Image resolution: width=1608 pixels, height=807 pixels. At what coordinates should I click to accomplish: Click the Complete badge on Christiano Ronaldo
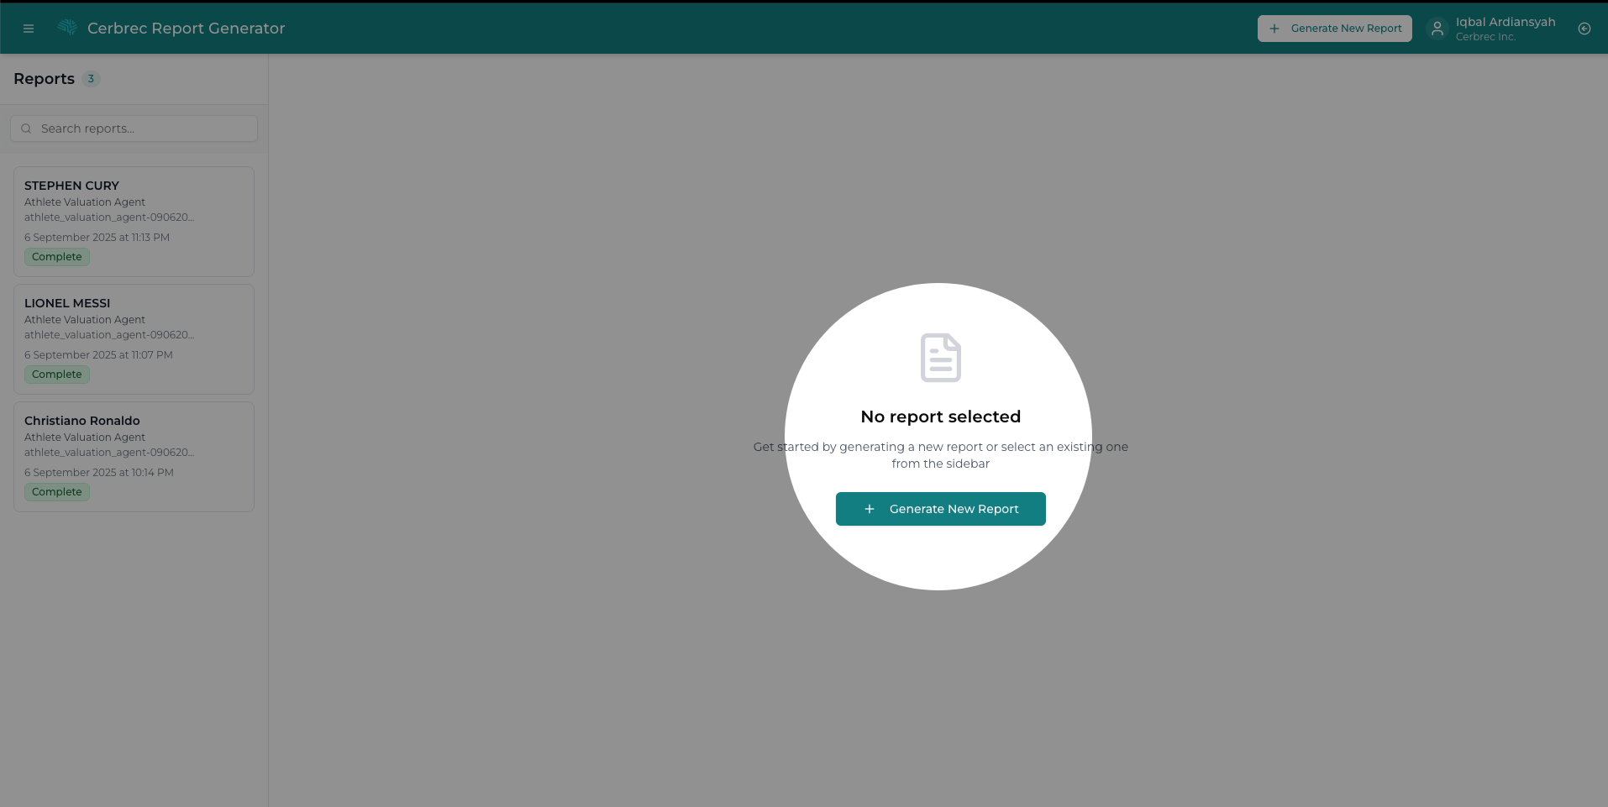point(57,492)
